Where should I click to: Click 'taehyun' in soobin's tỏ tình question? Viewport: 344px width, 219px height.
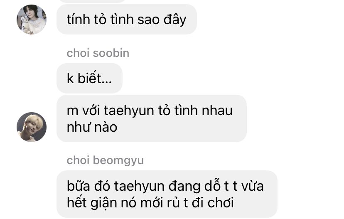click(129, 111)
